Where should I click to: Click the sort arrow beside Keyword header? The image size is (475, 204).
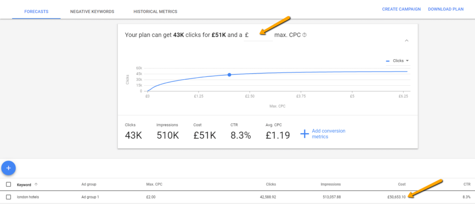[37, 185]
